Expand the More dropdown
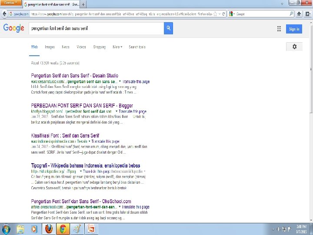313x235 pixels. click(117, 47)
